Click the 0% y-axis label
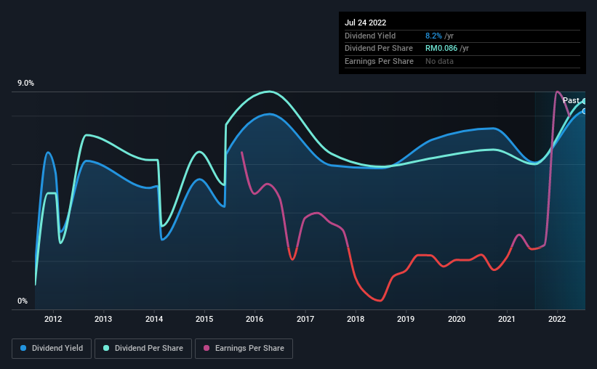This screenshot has height=369, width=597. click(x=23, y=301)
